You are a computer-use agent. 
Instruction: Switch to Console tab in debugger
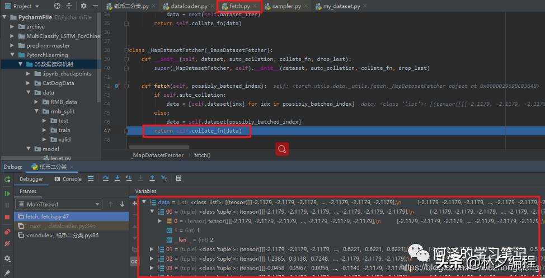click(68, 179)
